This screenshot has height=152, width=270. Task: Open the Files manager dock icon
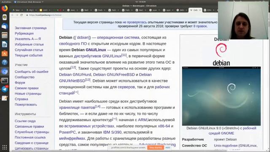(x=5, y=35)
